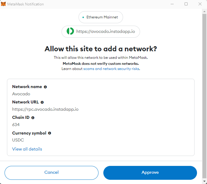Viewport: 207px width, 184px height.
Task: Click the Network name info icon
Action: (45, 87)
